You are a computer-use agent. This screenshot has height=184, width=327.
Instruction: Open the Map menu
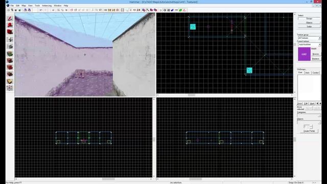[24, 6]
